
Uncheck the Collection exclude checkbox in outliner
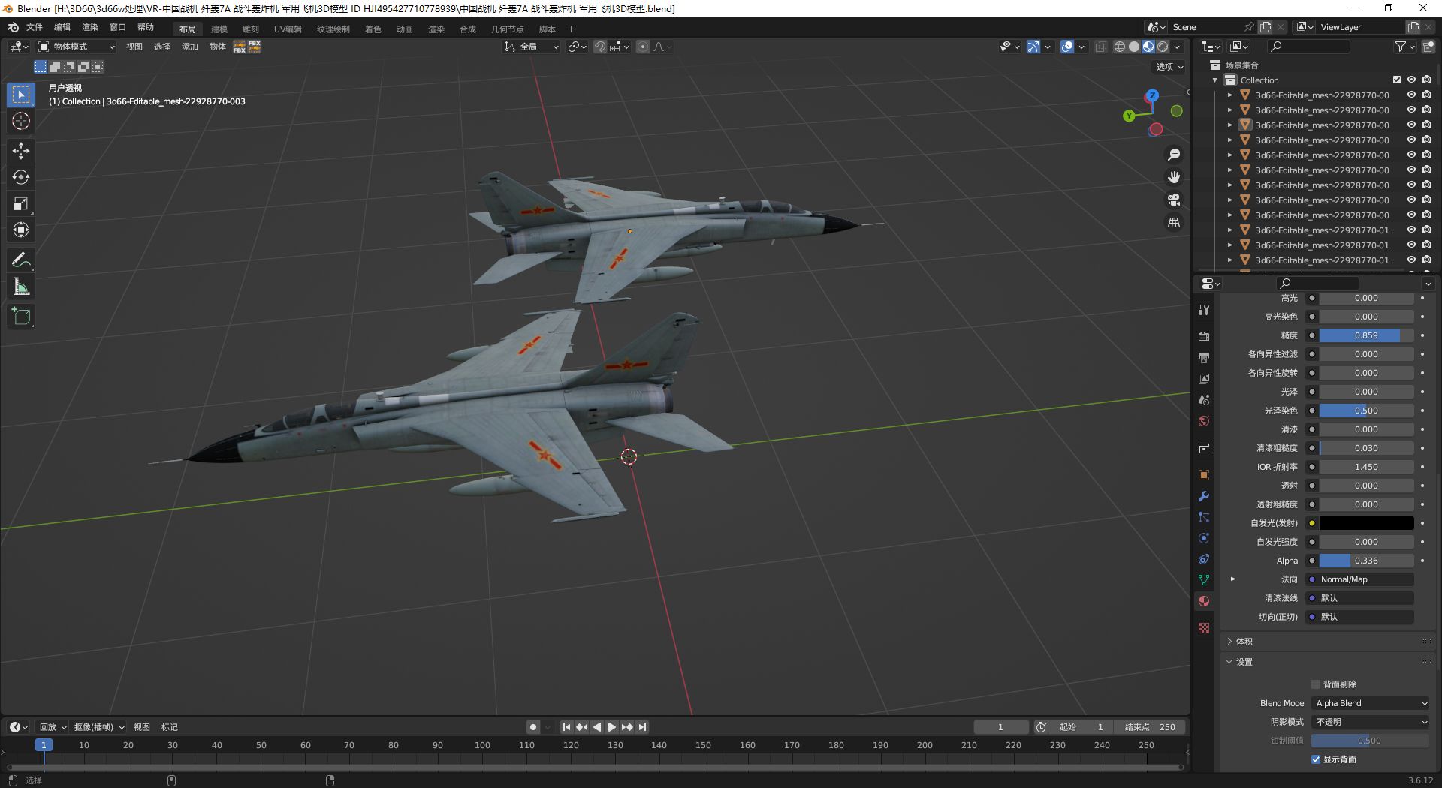1397,80
